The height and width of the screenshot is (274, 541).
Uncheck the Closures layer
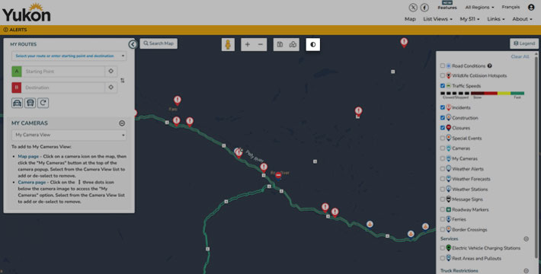[x=442, y=128]
